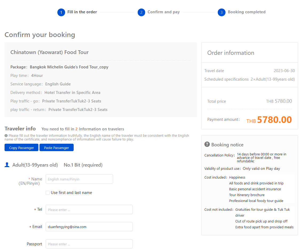This screenshot has width=305, height=252.
Task: Go to the Fill in the order step
Action: click(x=82, y=12)
